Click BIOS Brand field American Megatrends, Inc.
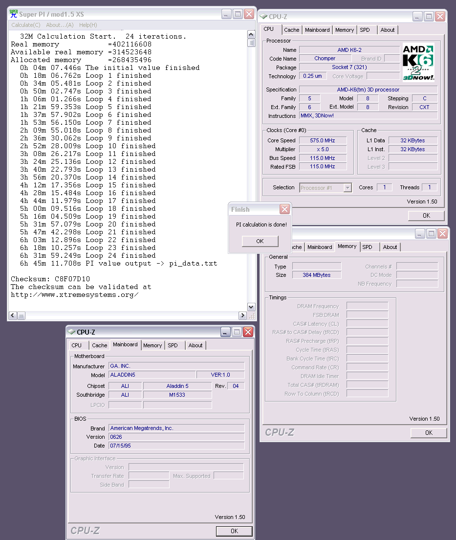This screenshot has width=456, height=540. tap(176, 428)
